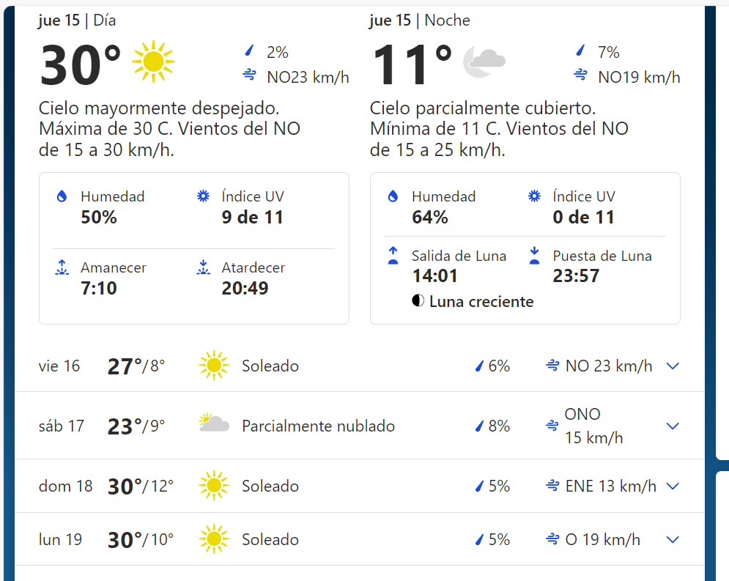The width and height of the screenshot is (729, 581).
Task: Click the jue 15 Noche heading
Action: tap(420, 21)
